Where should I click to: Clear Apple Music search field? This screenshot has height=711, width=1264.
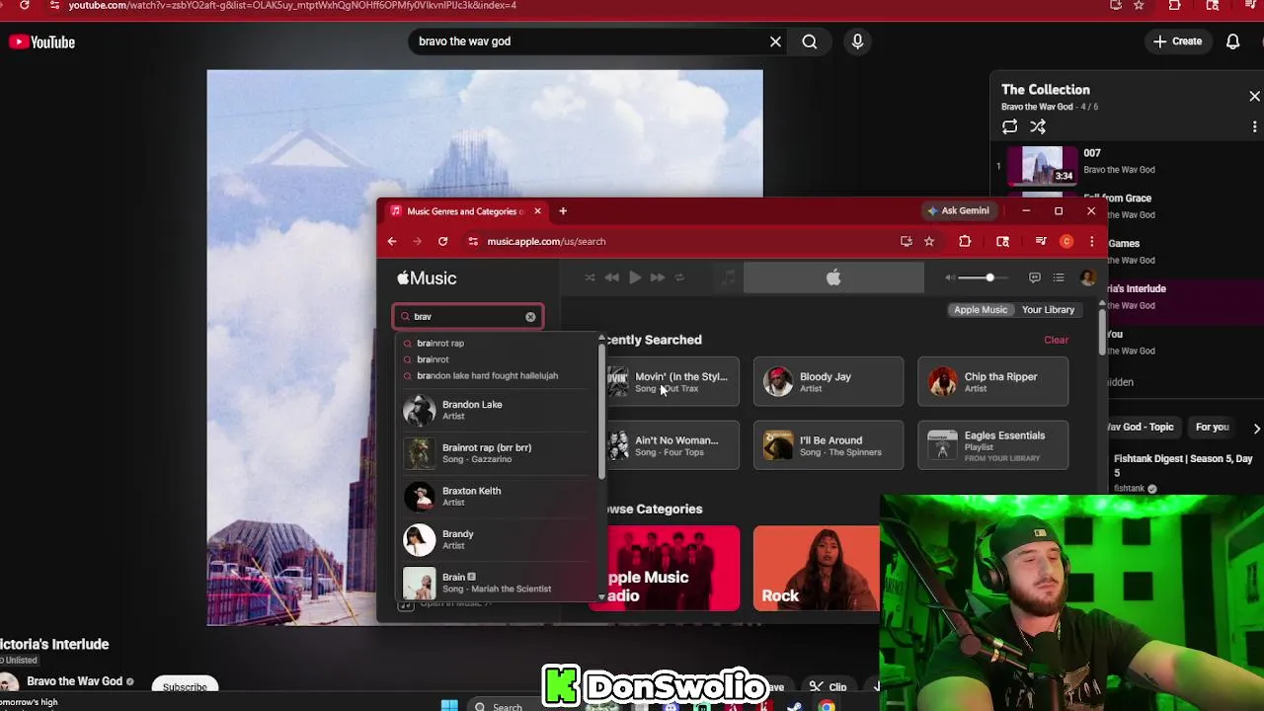pyautogui.click(x=530, y=316)
